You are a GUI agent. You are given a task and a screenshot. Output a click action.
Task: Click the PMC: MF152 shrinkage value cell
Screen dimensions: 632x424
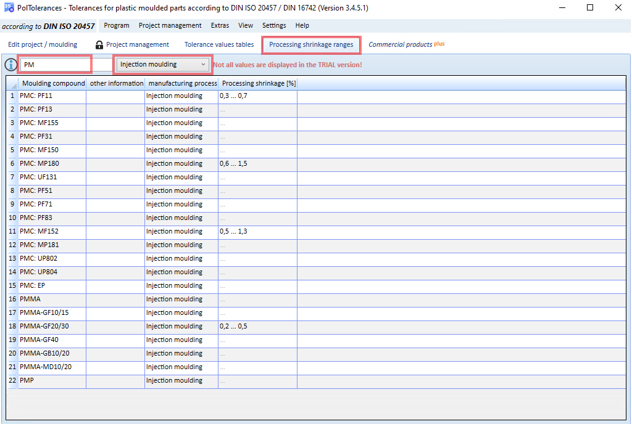coord(257,231)
